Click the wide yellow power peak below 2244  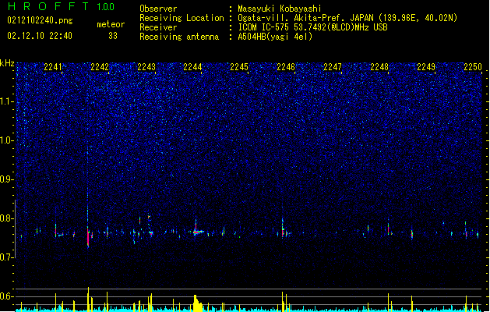198,303
